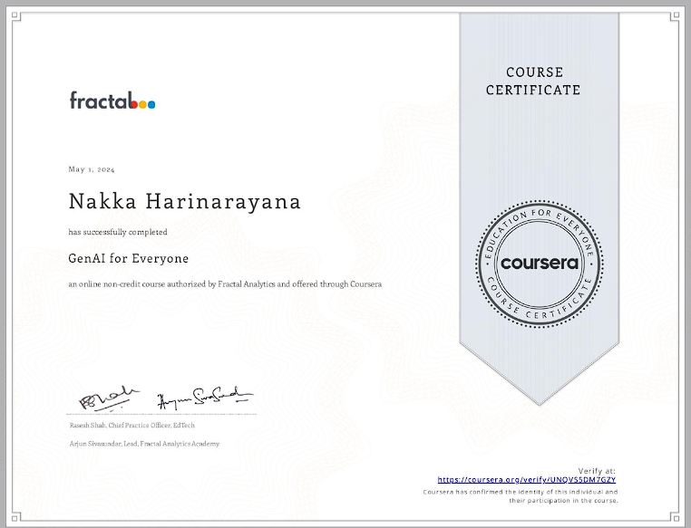Select the course title GenAI for Everyone
Screen dimensions: 691x528
128,258
